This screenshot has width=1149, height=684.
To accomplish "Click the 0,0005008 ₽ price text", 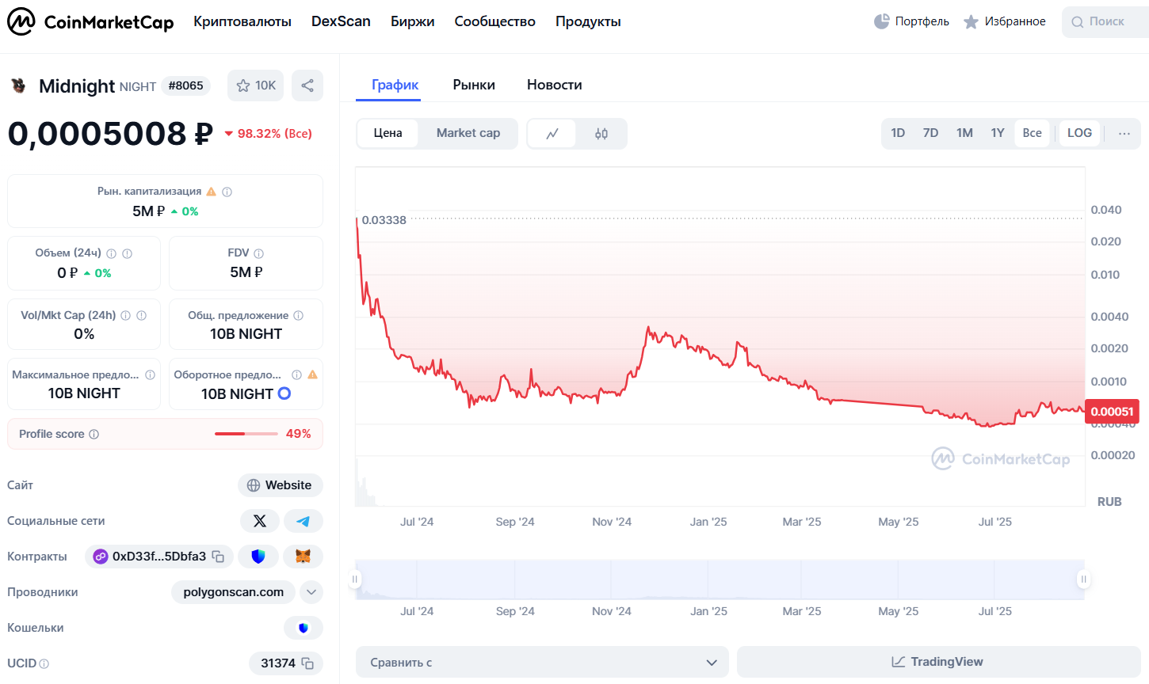I will (110, 133).
